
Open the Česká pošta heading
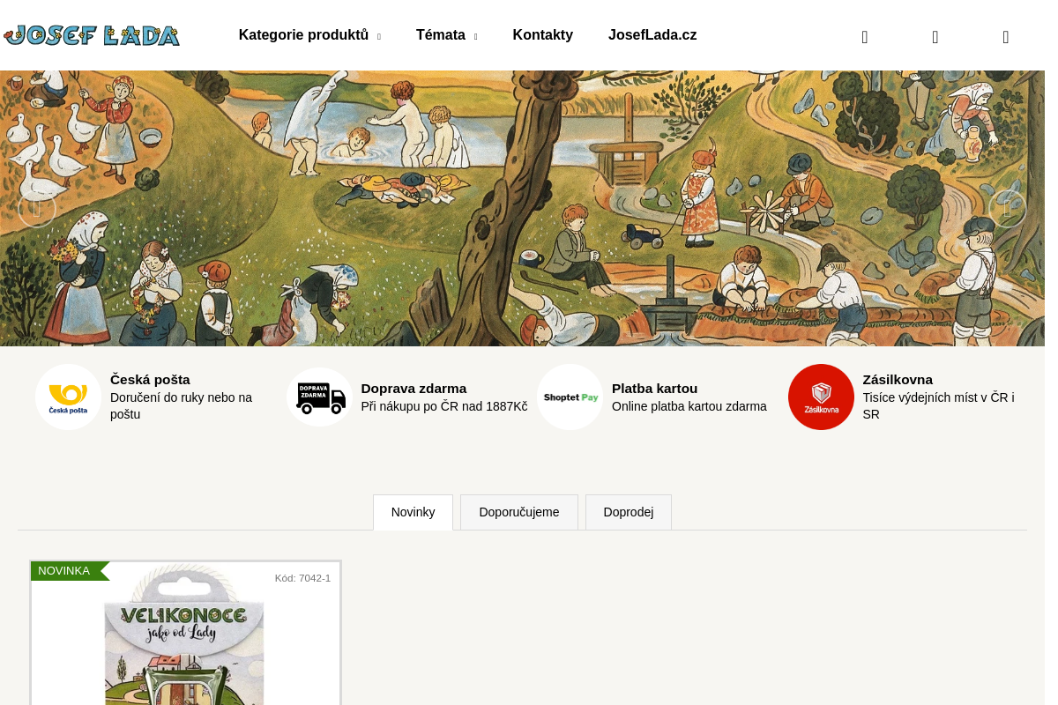click(x=150, y=380)
